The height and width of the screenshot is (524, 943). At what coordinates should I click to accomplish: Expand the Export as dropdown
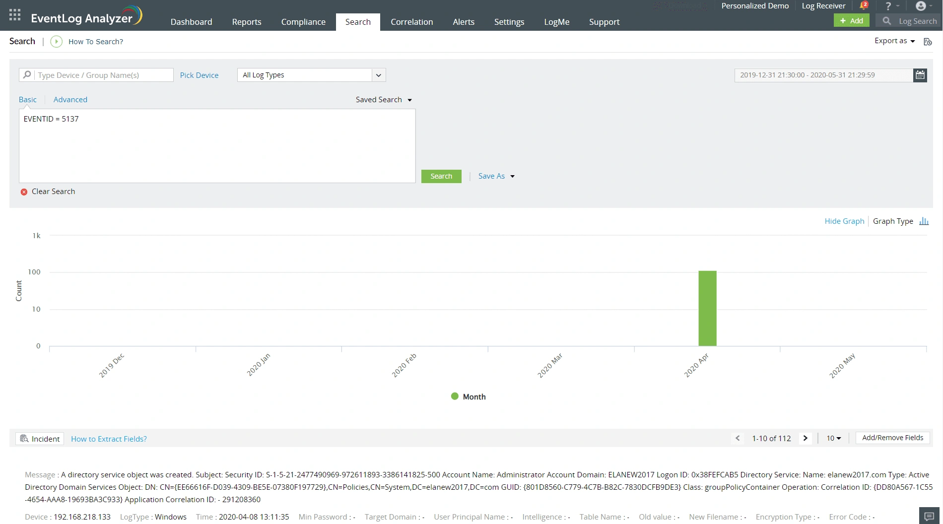[x=894, y=41]
